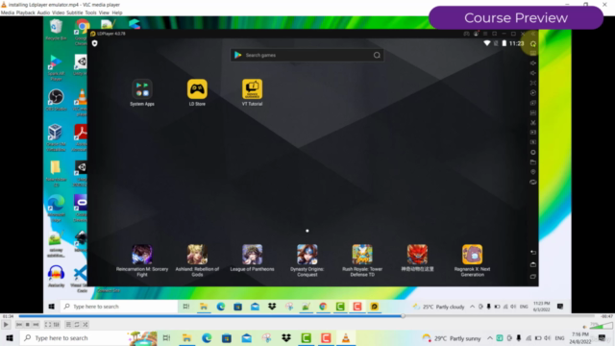Open the System Apps folder
Screen dimensions: 615x346
click(x=142, y=92)
